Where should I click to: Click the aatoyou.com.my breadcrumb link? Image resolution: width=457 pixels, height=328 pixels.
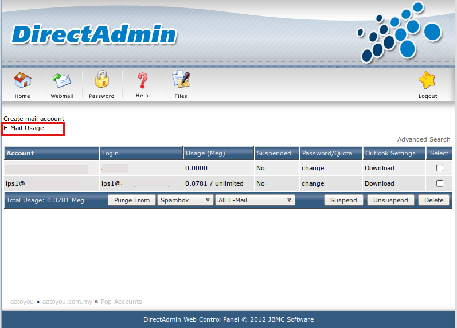68,302
